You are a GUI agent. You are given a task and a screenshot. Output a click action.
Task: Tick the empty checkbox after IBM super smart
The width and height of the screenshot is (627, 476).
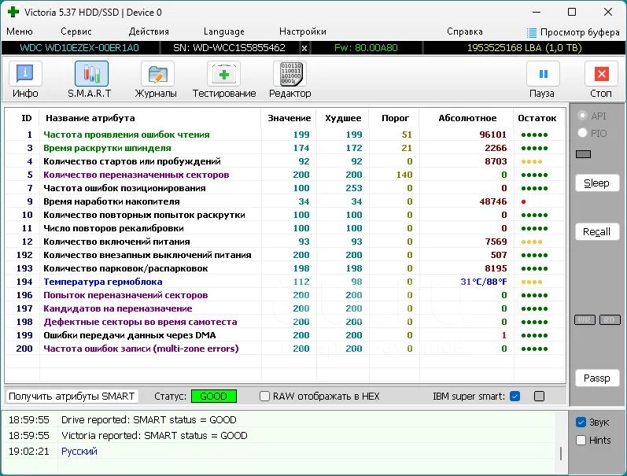tap(539, 396)
